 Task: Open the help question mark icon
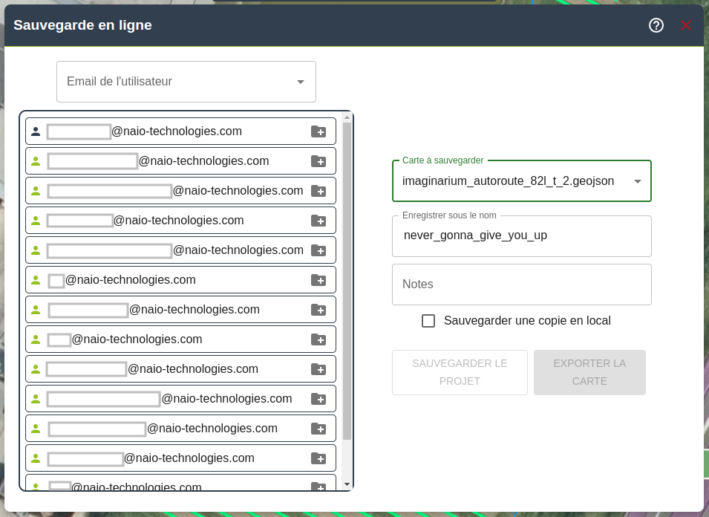coord(656,25)
